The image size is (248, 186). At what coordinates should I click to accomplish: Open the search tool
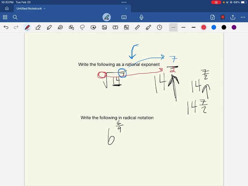point(15,17)
